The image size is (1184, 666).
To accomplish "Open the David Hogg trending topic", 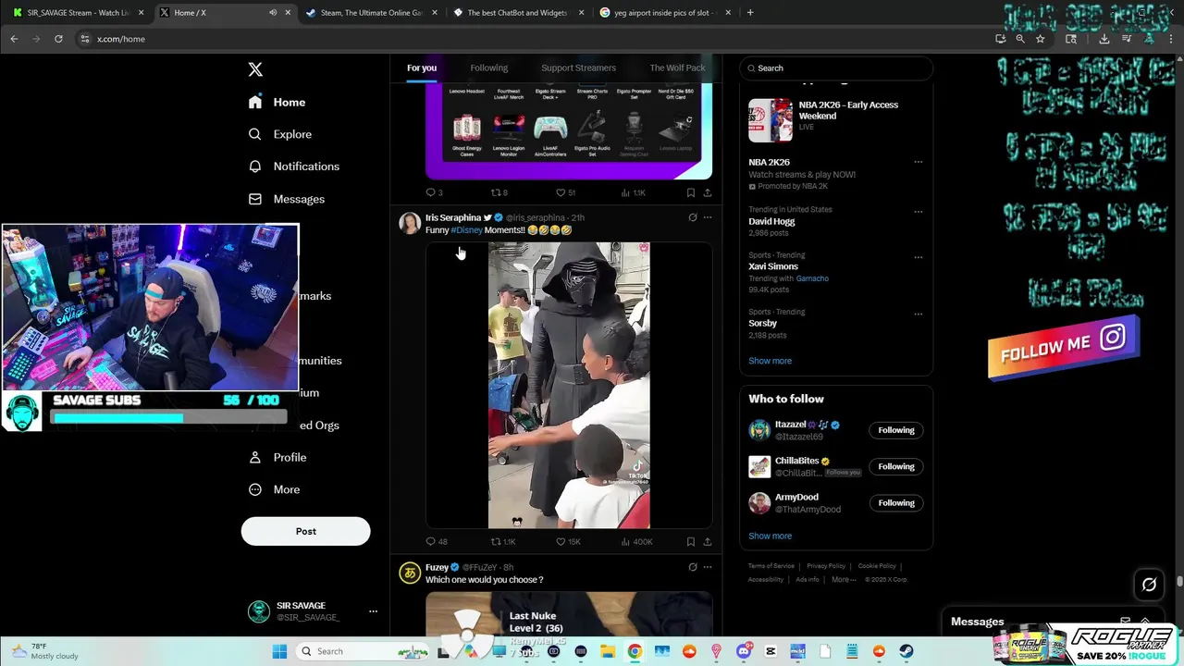I will pos(771,221).
